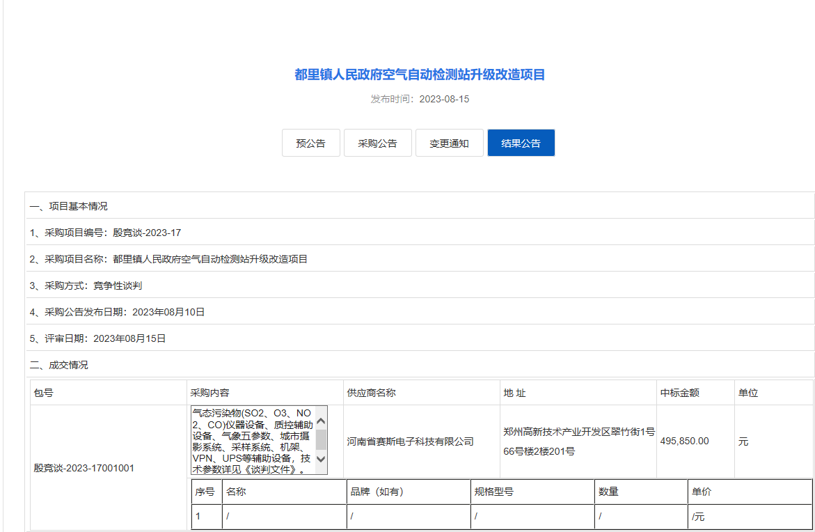Click the supplier 河南省赛斯电子科技有限公司
This screenshot has height=532, width=815.
point(411,441)
